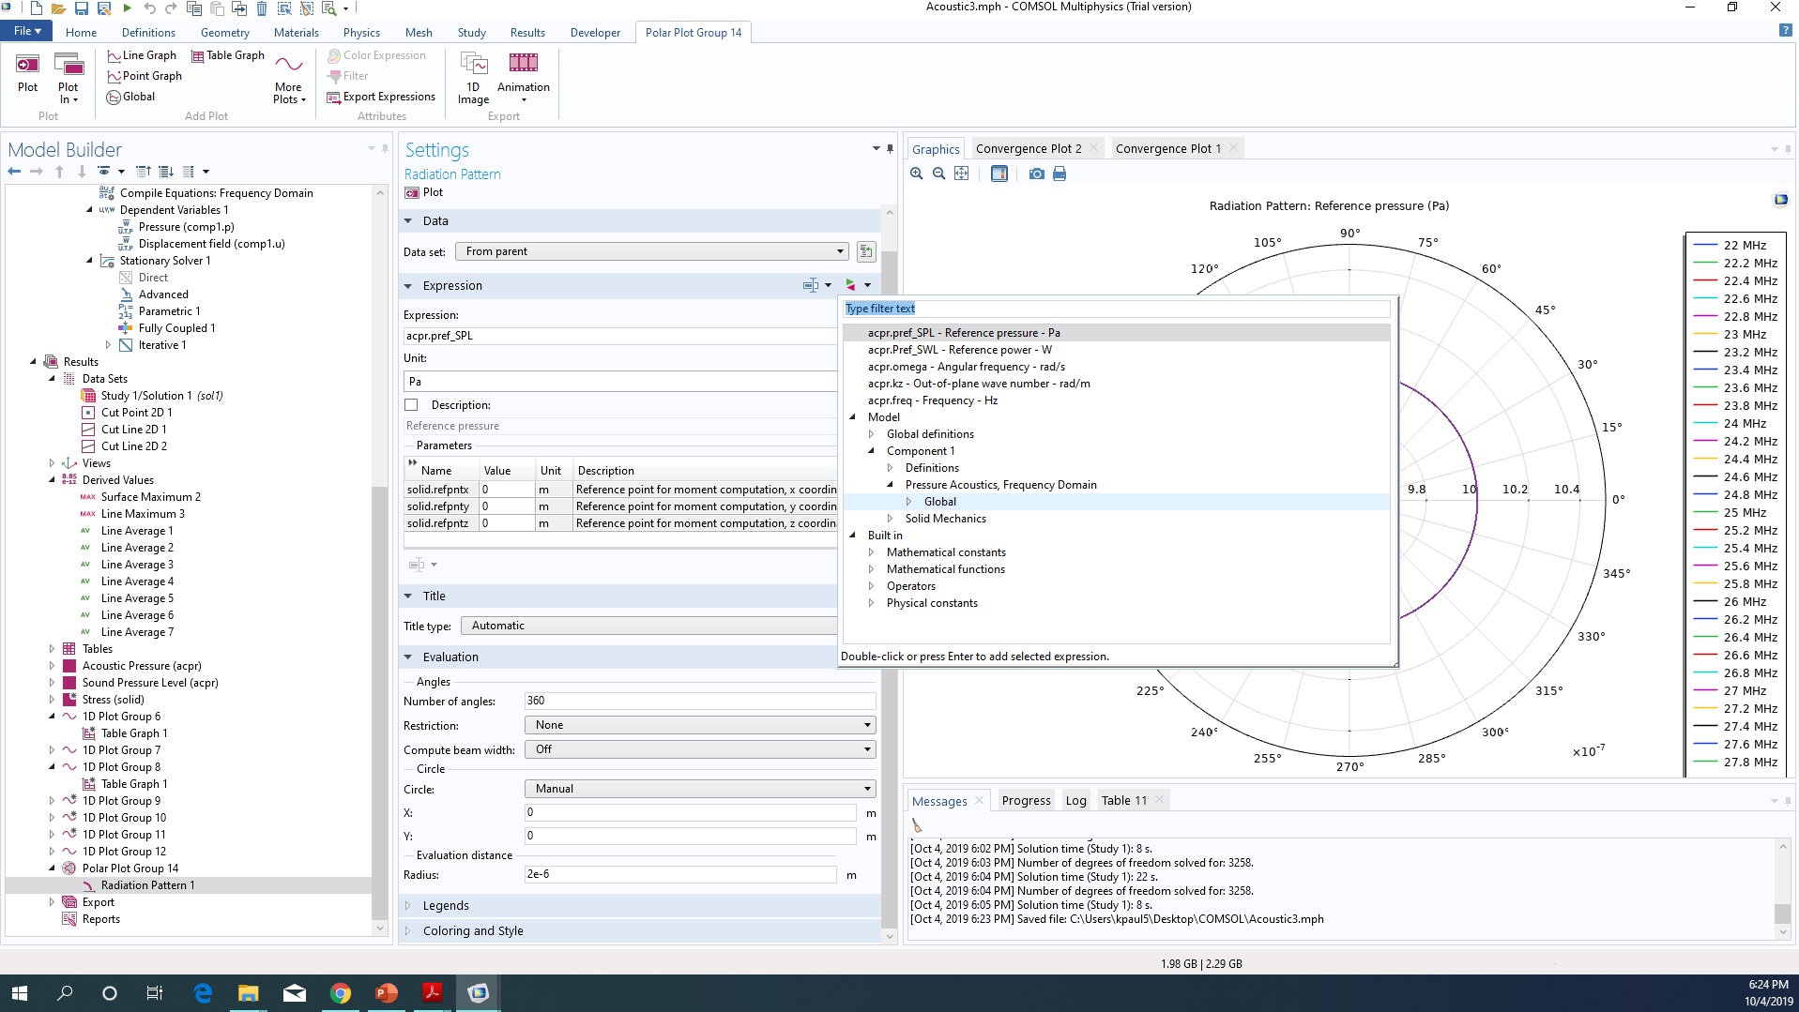Click the Save disk icon in quick access toolbar
This screenshot has height=1012, width=1799.
[x=81, y=8]
